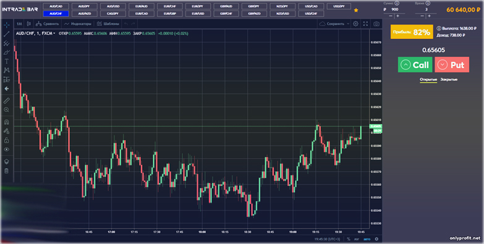Viewport: 484px width, 244px height.
Task: Redo the chart action
Action: (x=133, y=23)
